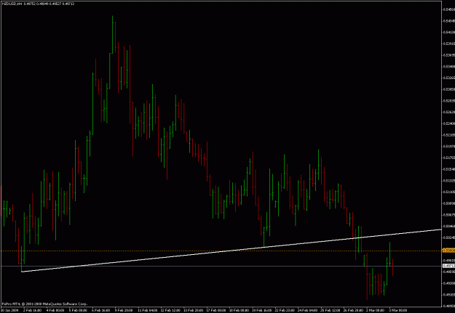Viewport: 455px width, 313px height.
Task: Click the "6 Feb 16:00" time axis label
Action: [x=100, y=310]
